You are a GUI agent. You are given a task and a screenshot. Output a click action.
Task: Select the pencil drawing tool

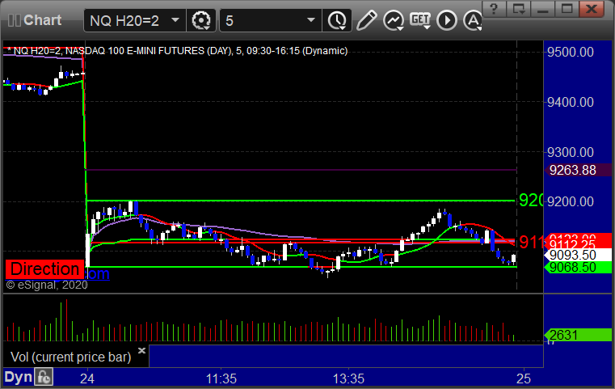pos(366,19)
